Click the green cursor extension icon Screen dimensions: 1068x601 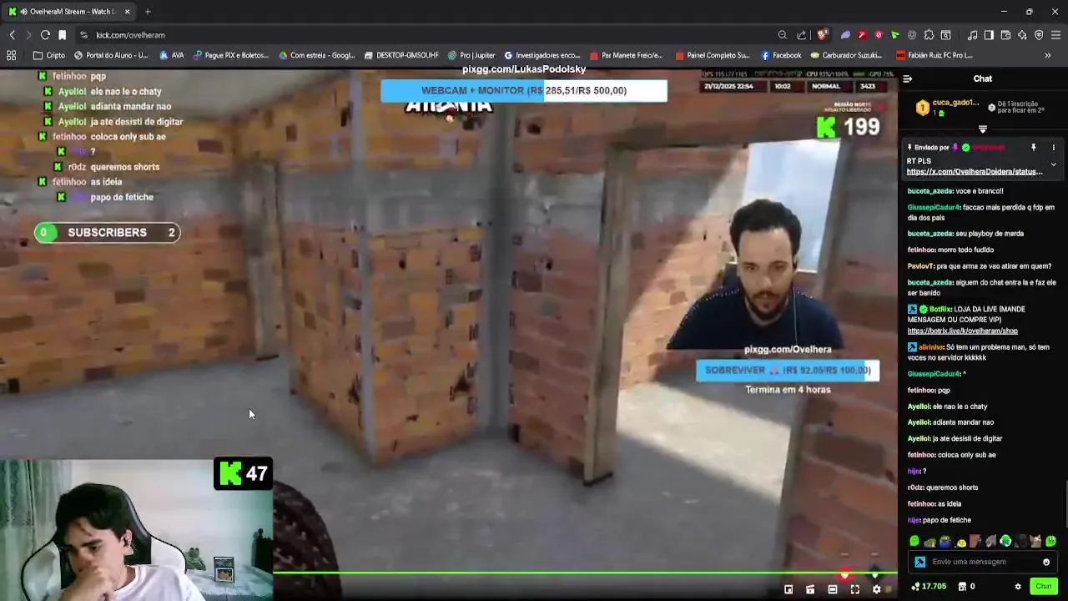click(895, 35)
